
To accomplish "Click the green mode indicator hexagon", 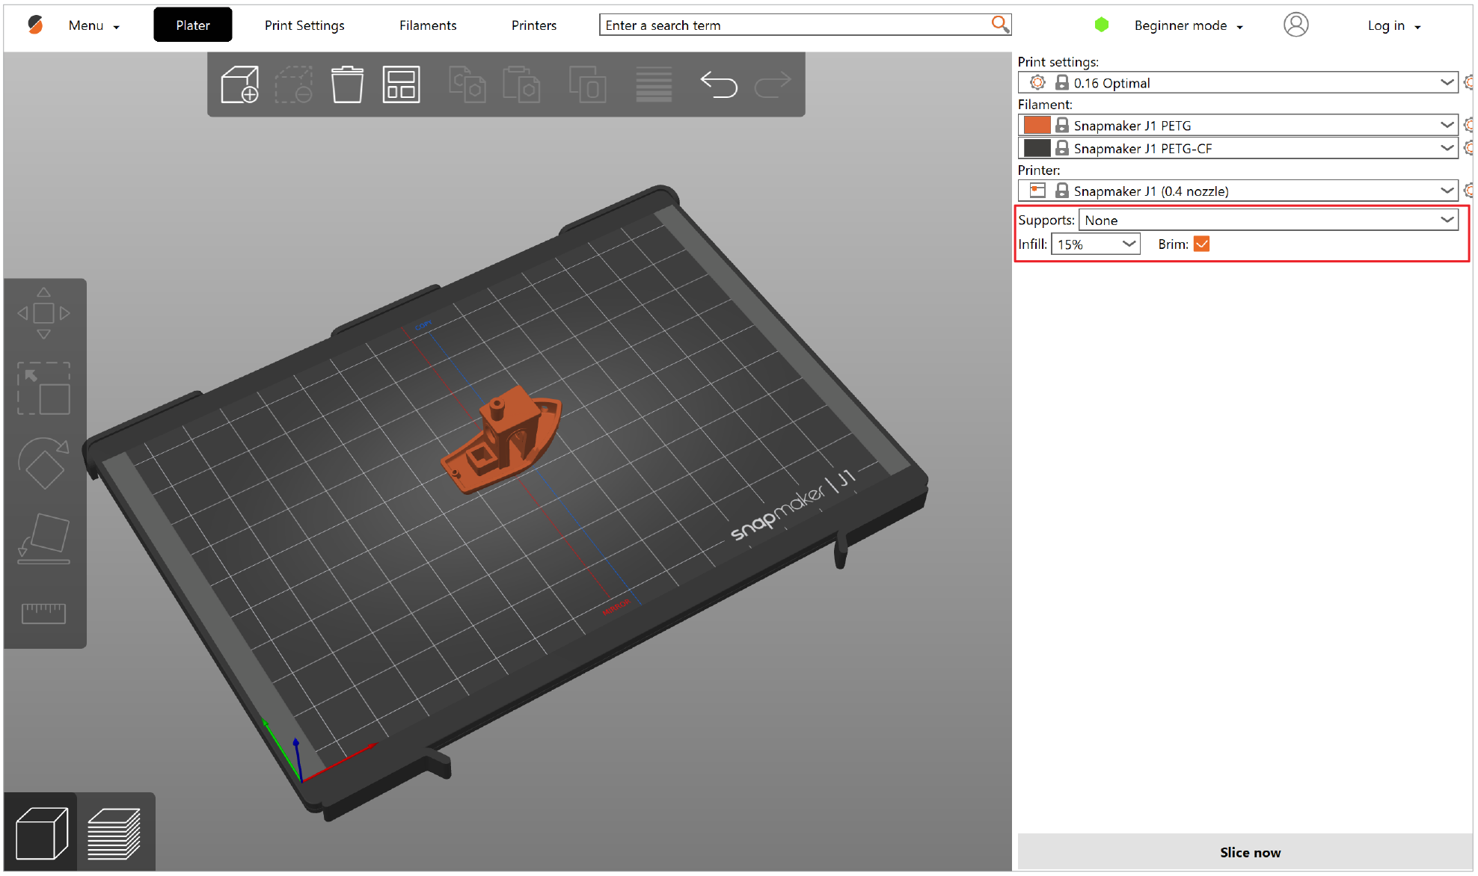I will [x=1102, y=25].
